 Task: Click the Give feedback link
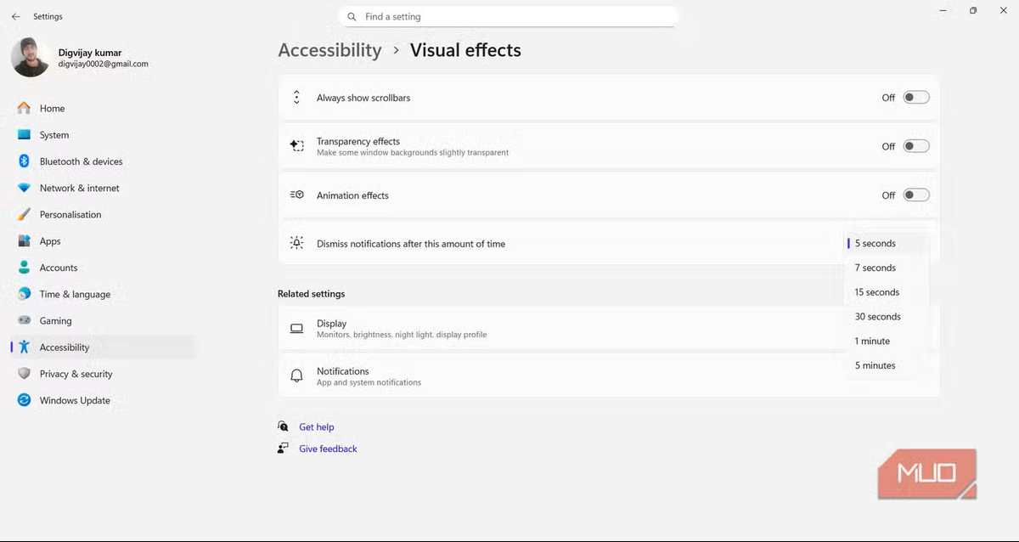tap(328, 449)
